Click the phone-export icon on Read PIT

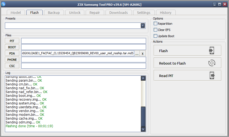click(212, 75)
